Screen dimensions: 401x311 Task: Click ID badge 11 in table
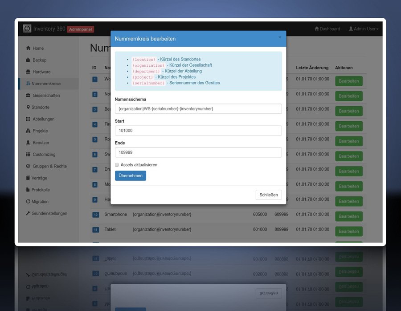point(95,230)
